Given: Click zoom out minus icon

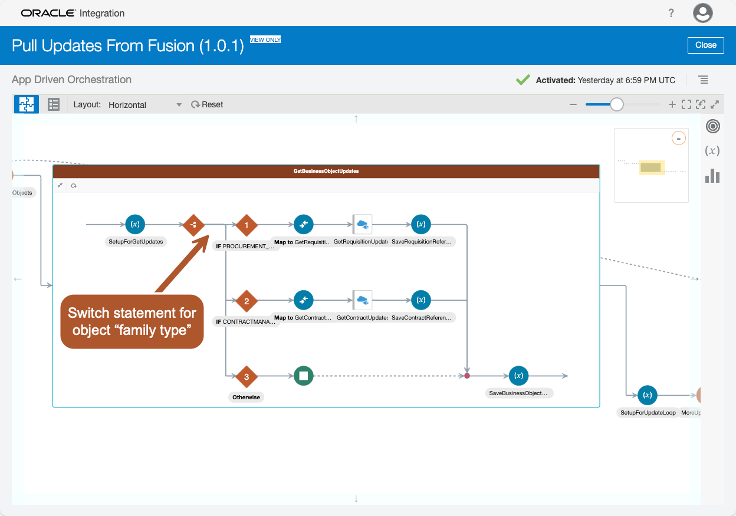Looking at the screenshot, I should point(573,104).
